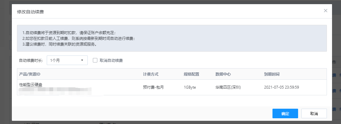Image resolution: width=341 pixels, height=124 pixels.
Task: Select the 规格配置 column header
Action: pos(191,74)
